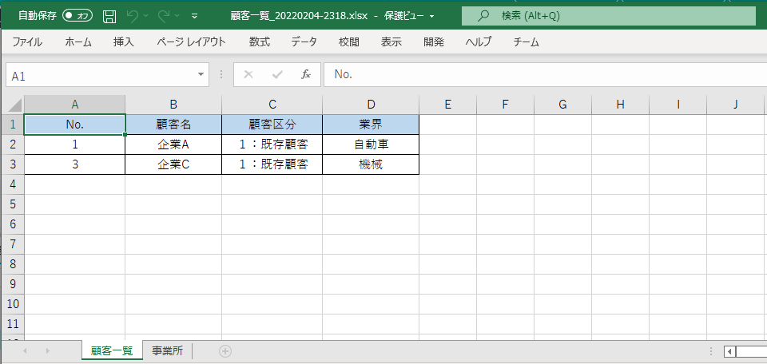
Task: Open the 保護ビュー title dropdown arrow
Action: pos(432,17)
